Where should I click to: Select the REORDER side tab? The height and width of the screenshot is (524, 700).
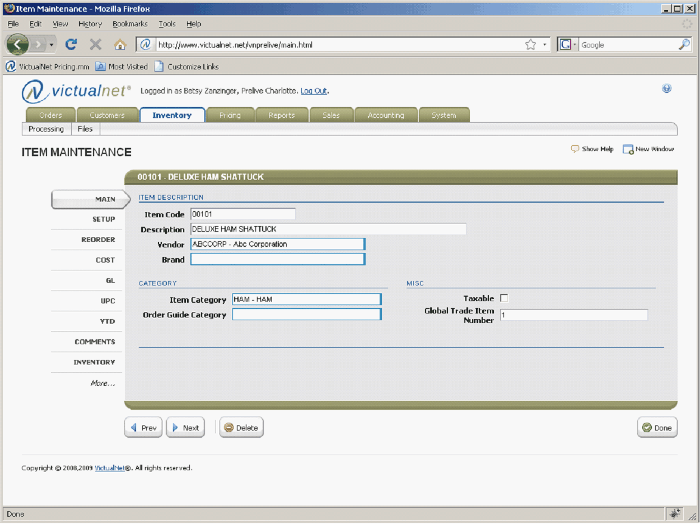[x=87, y=240]
